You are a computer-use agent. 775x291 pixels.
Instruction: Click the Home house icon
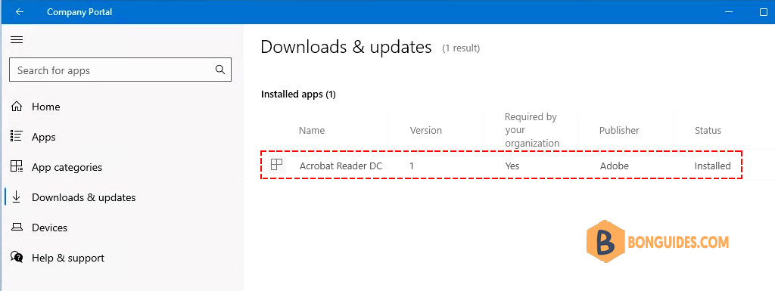point(17,107)
